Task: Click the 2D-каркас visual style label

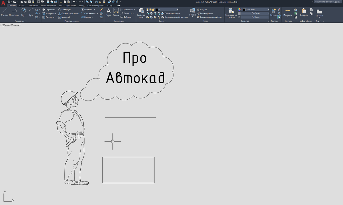Action: click(x=15, y=25)
